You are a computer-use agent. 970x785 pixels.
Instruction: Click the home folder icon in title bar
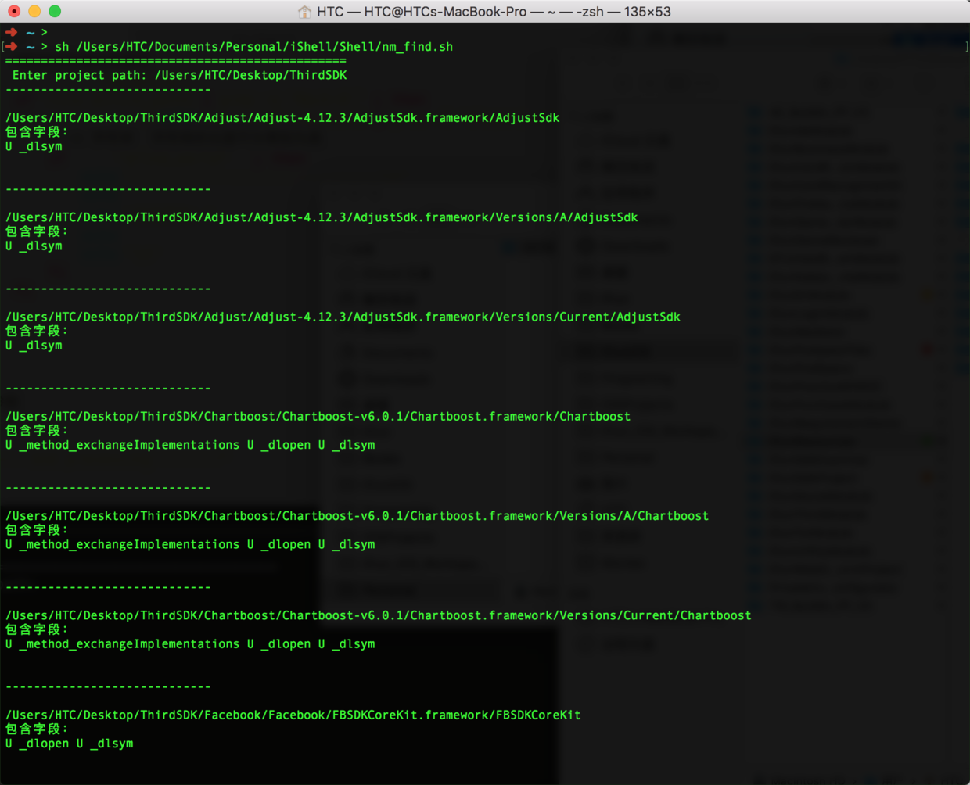pyautogui.click(x=305, y=12)
